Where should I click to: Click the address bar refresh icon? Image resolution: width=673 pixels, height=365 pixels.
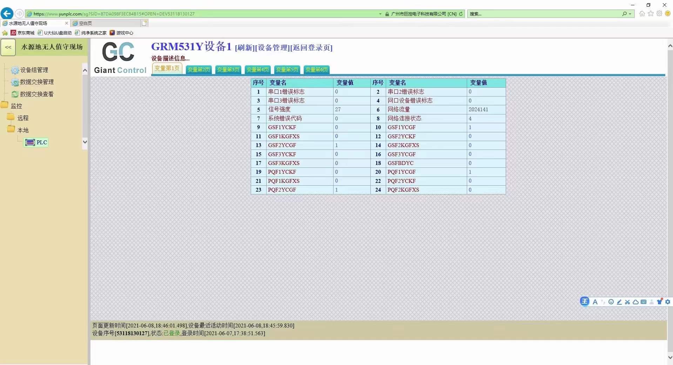[461, 14]
